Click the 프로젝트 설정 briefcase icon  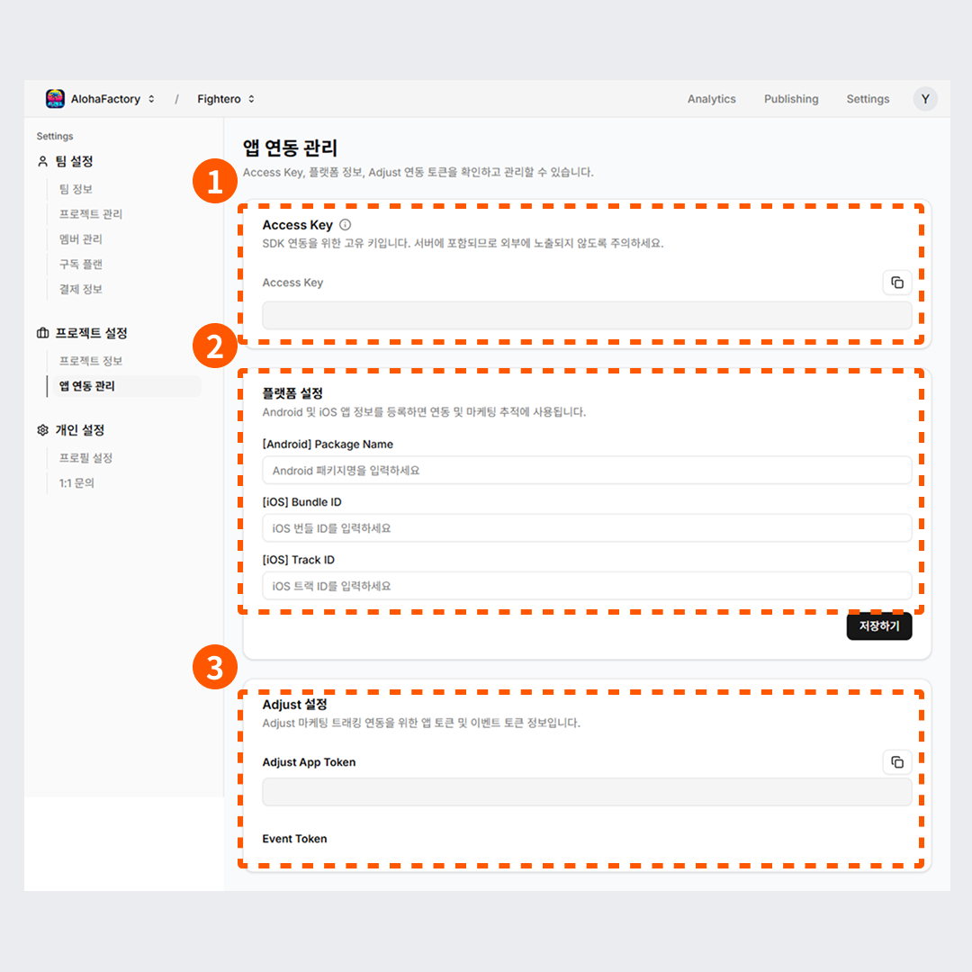tap(43, 333)
